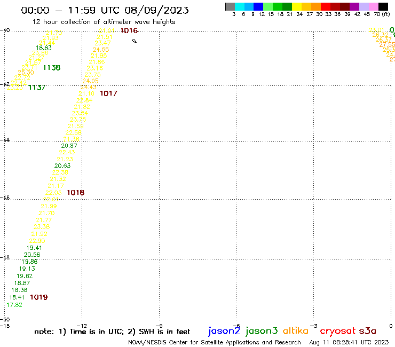The image size is (395, 347).
Task: Select wave height value 21.10
Action: (86, 94)
